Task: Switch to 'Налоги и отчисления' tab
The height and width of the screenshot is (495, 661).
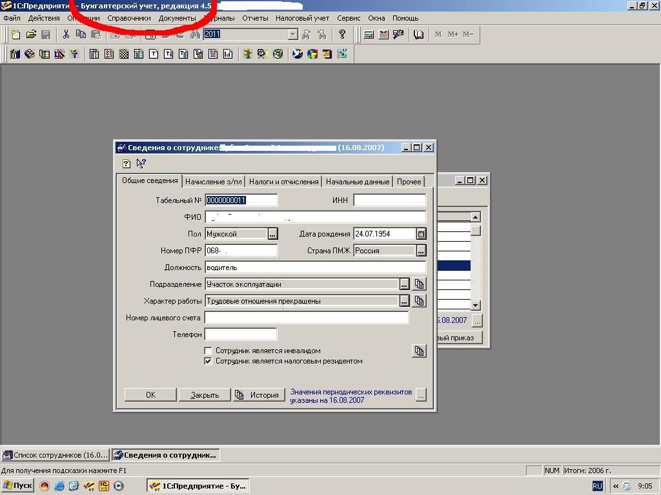Action: [x=283, y=182]
